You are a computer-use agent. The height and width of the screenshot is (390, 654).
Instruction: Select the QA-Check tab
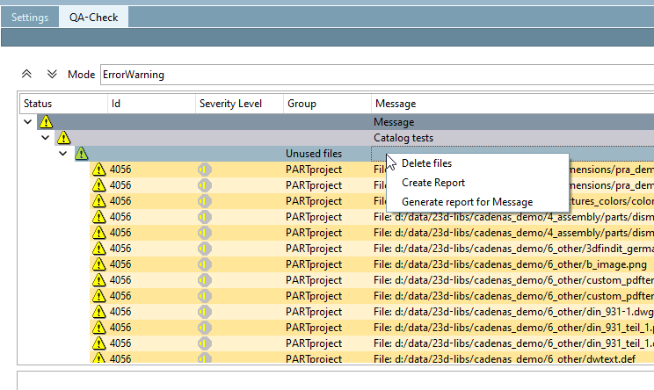coord(93,18)
